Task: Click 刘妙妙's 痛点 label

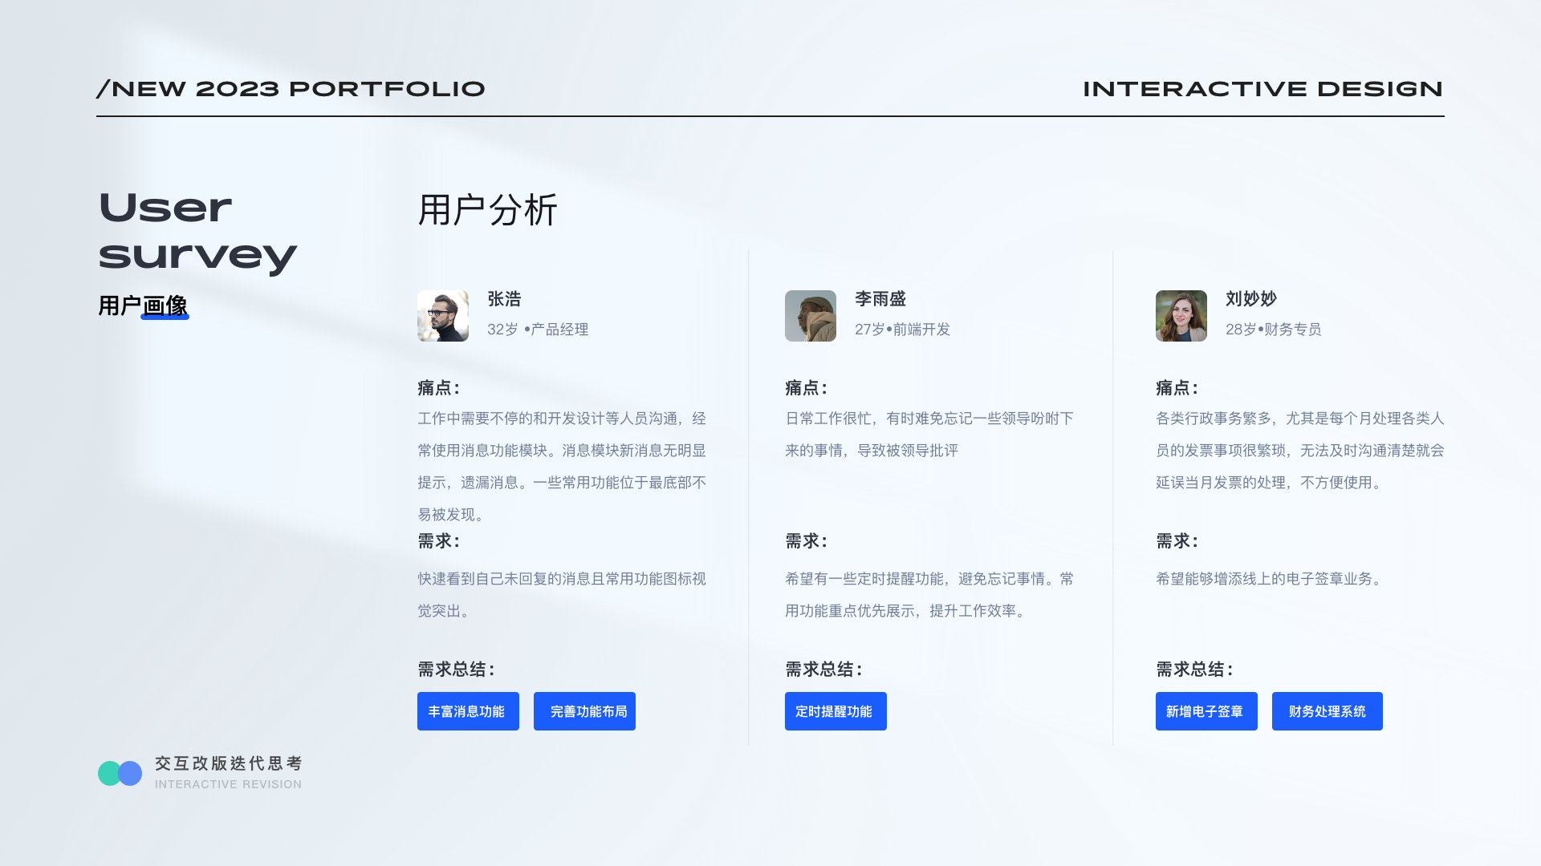Action: point(1177,388)
